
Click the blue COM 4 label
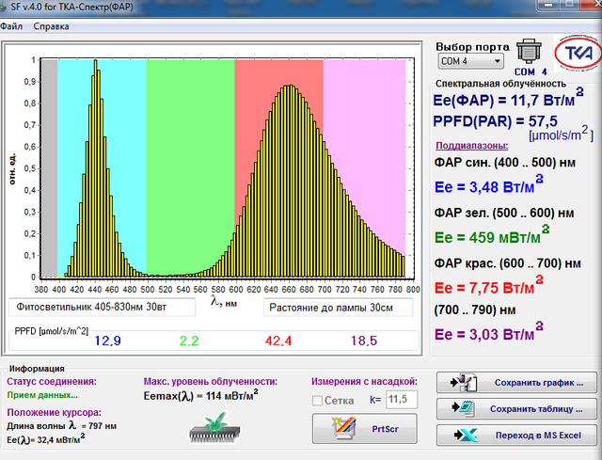point(531,71)
